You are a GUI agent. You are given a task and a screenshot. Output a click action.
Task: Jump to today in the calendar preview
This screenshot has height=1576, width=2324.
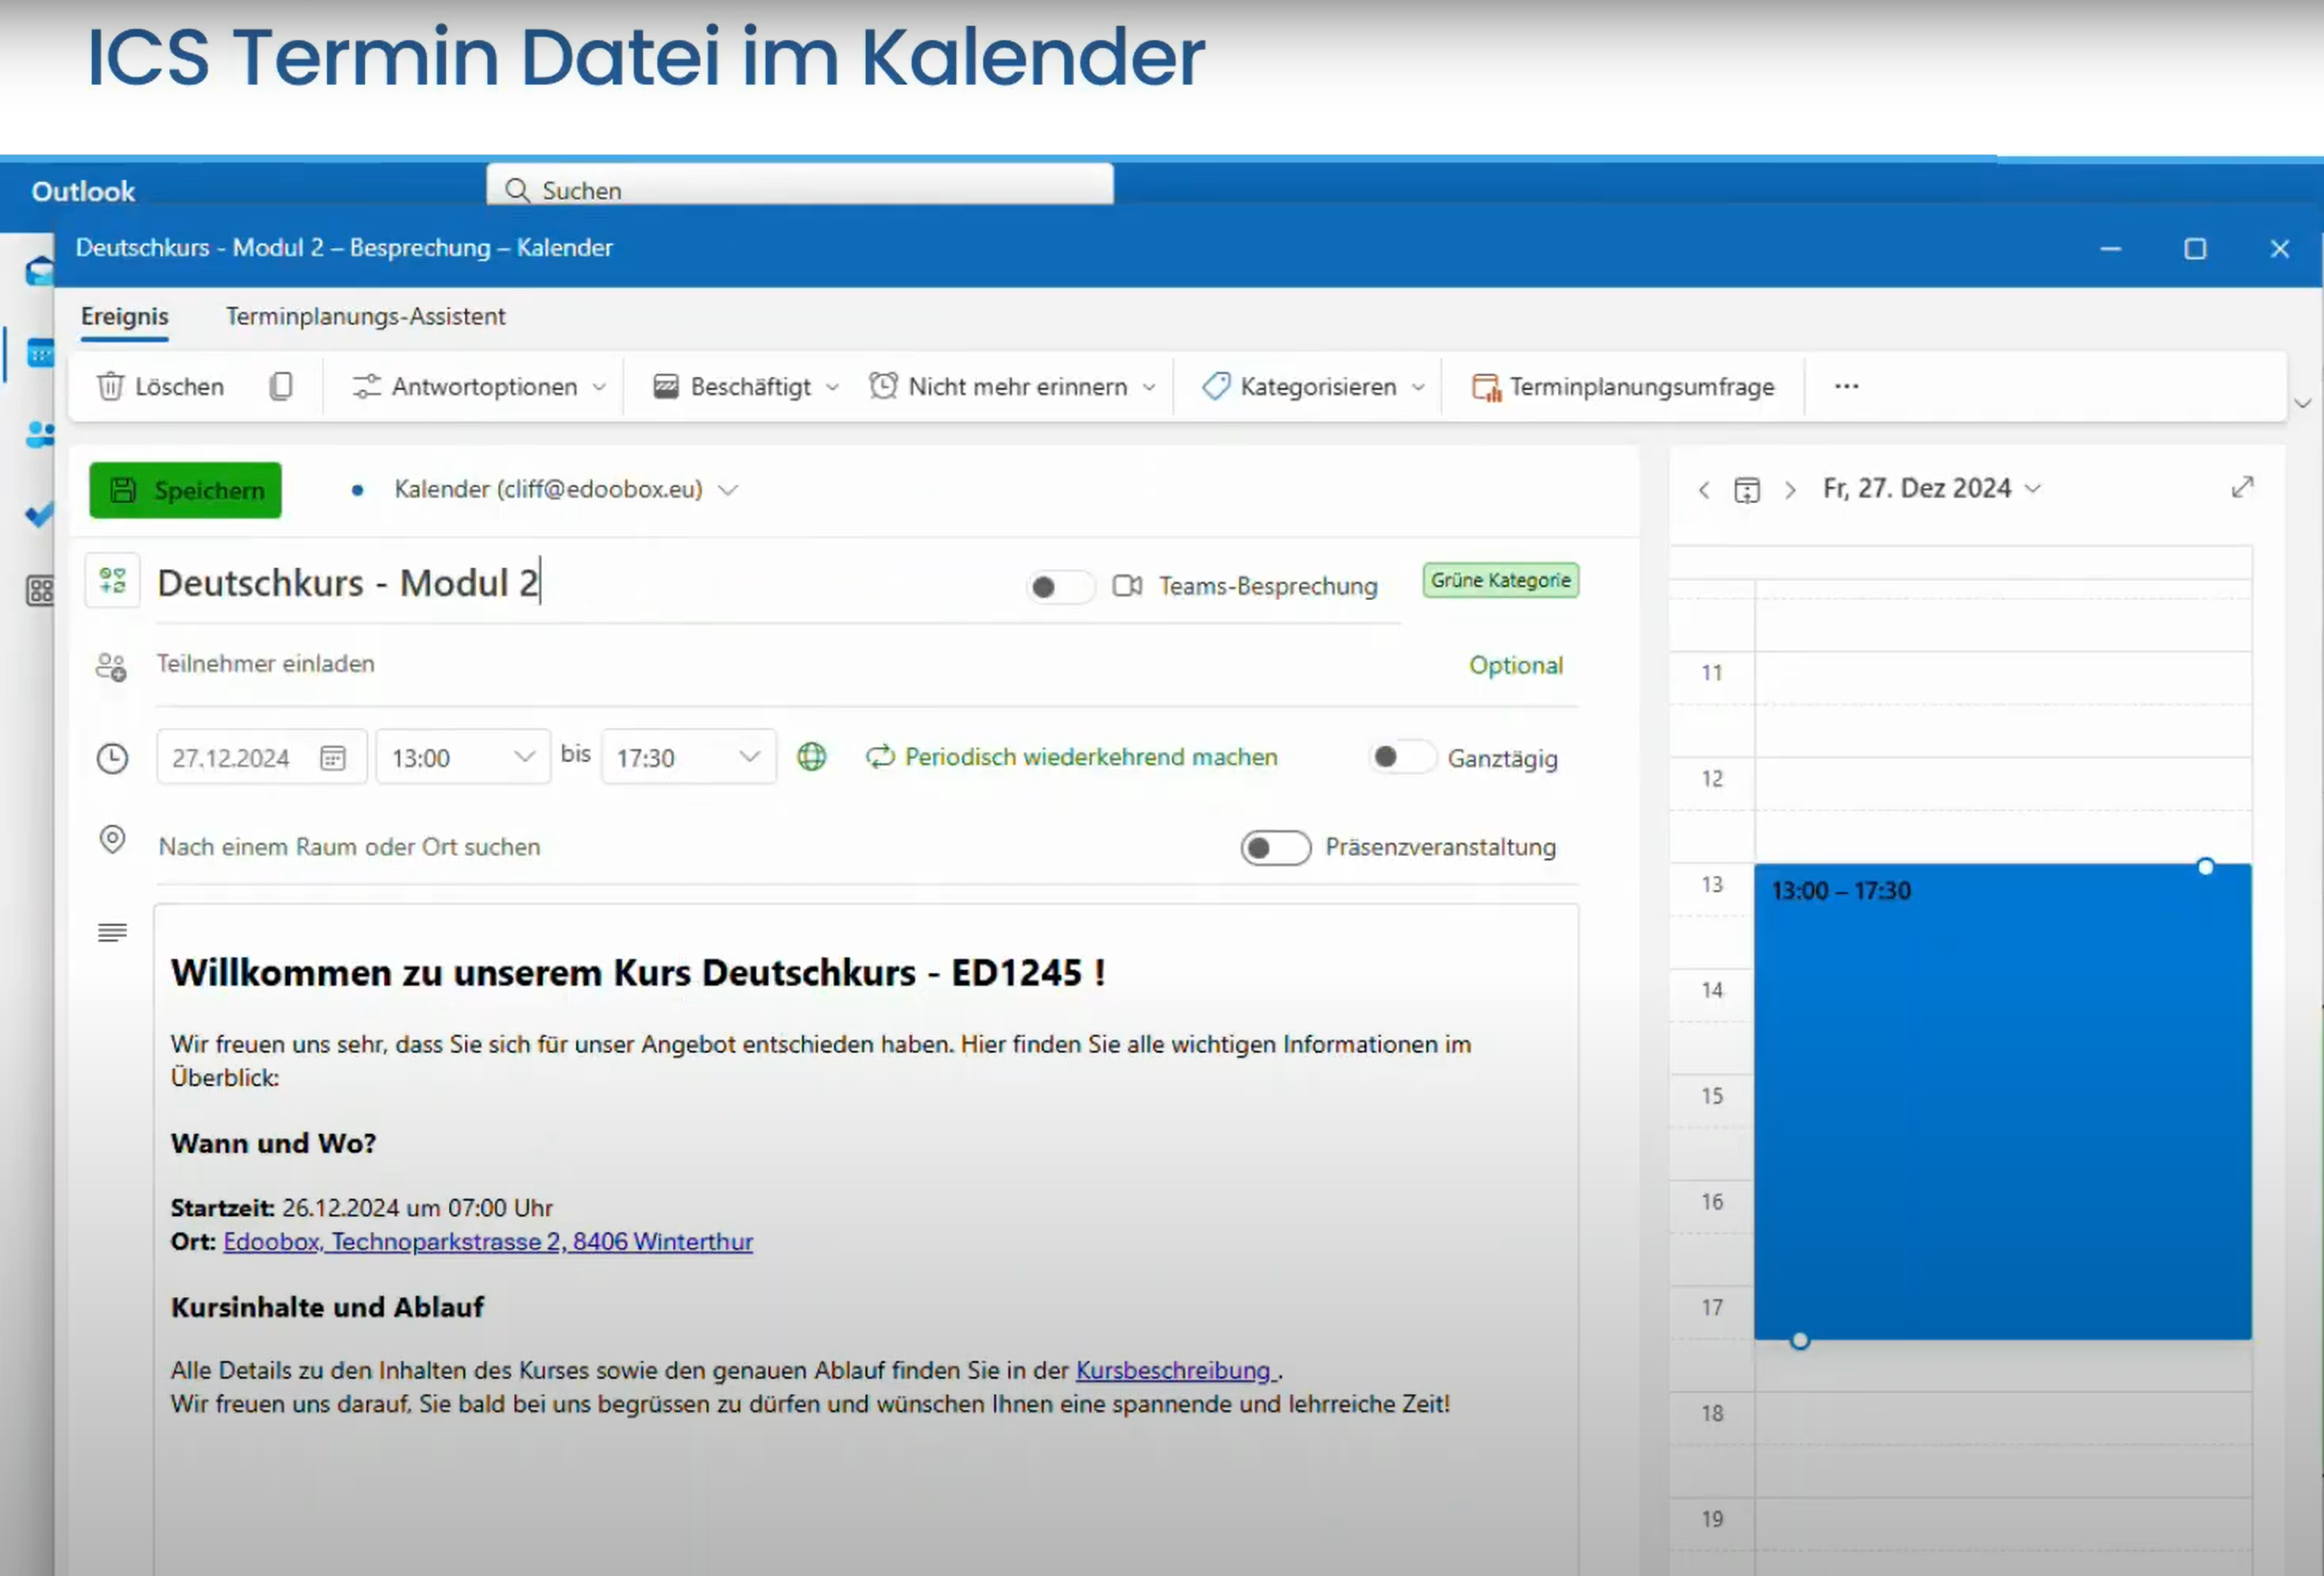1746,490
